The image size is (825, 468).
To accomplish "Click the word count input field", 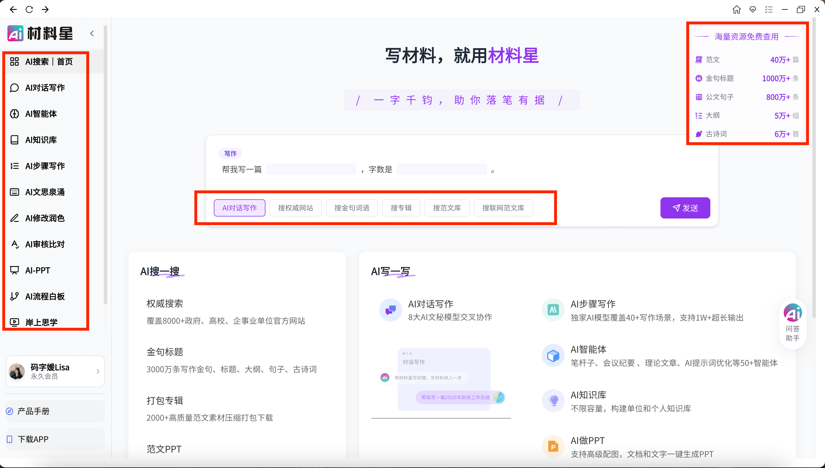I will click(x=441, y=169).
